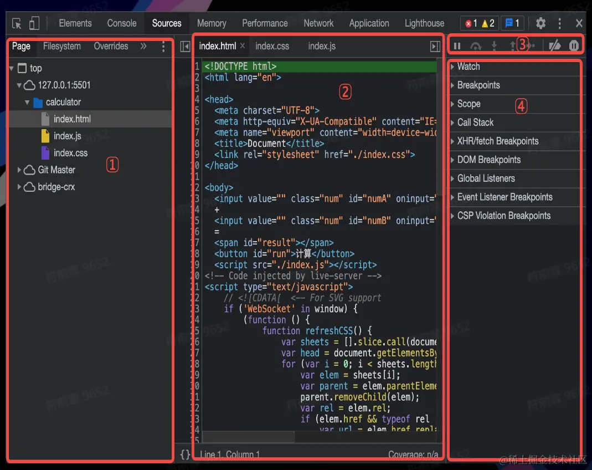
Task: Expand the bridge-crx node
Action: [x=19, y=187]
